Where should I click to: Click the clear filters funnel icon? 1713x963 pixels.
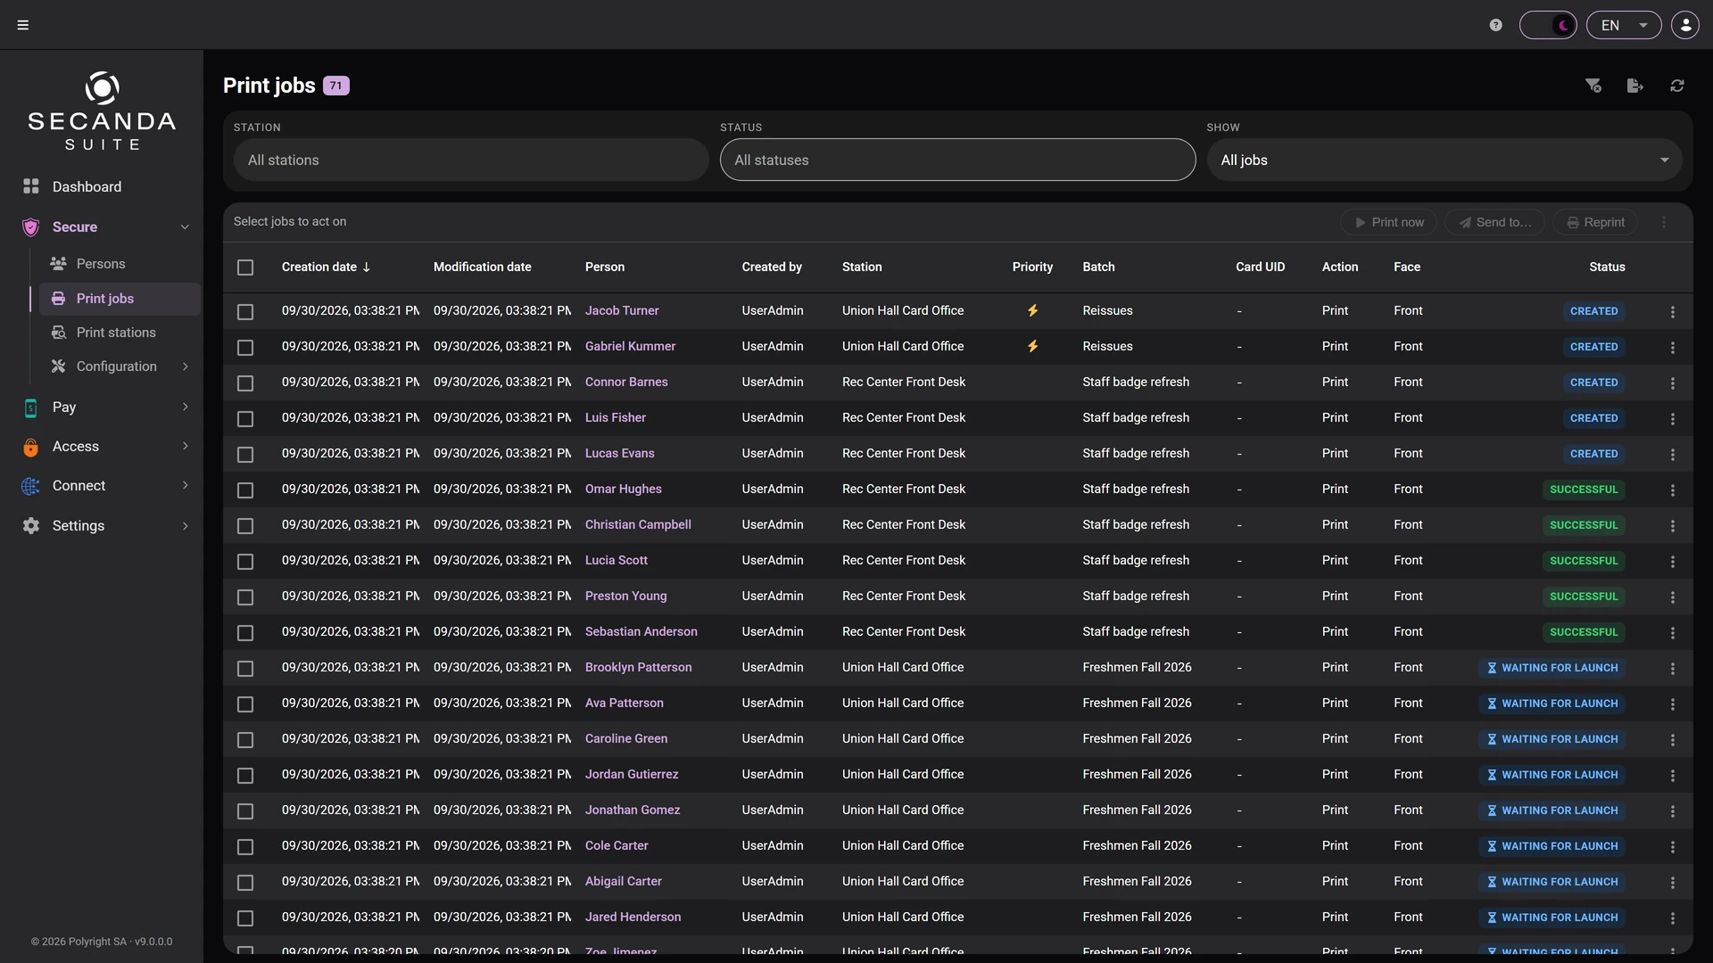tap(1593, 86)
